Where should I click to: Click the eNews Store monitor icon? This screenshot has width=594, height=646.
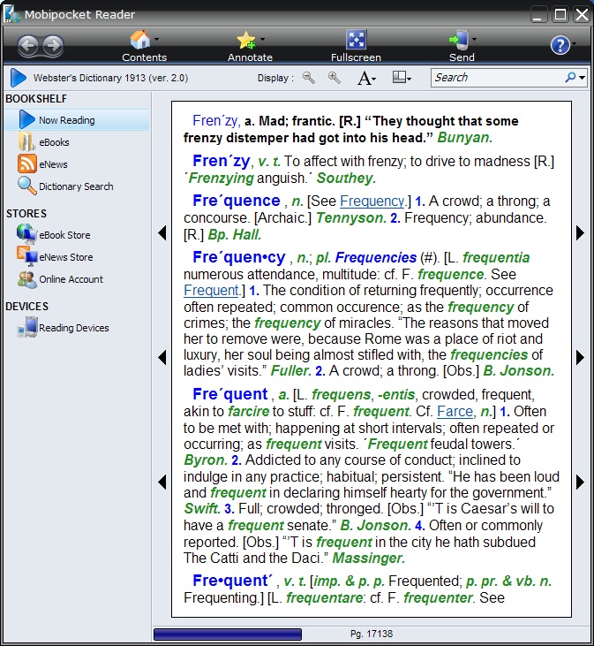27,256
